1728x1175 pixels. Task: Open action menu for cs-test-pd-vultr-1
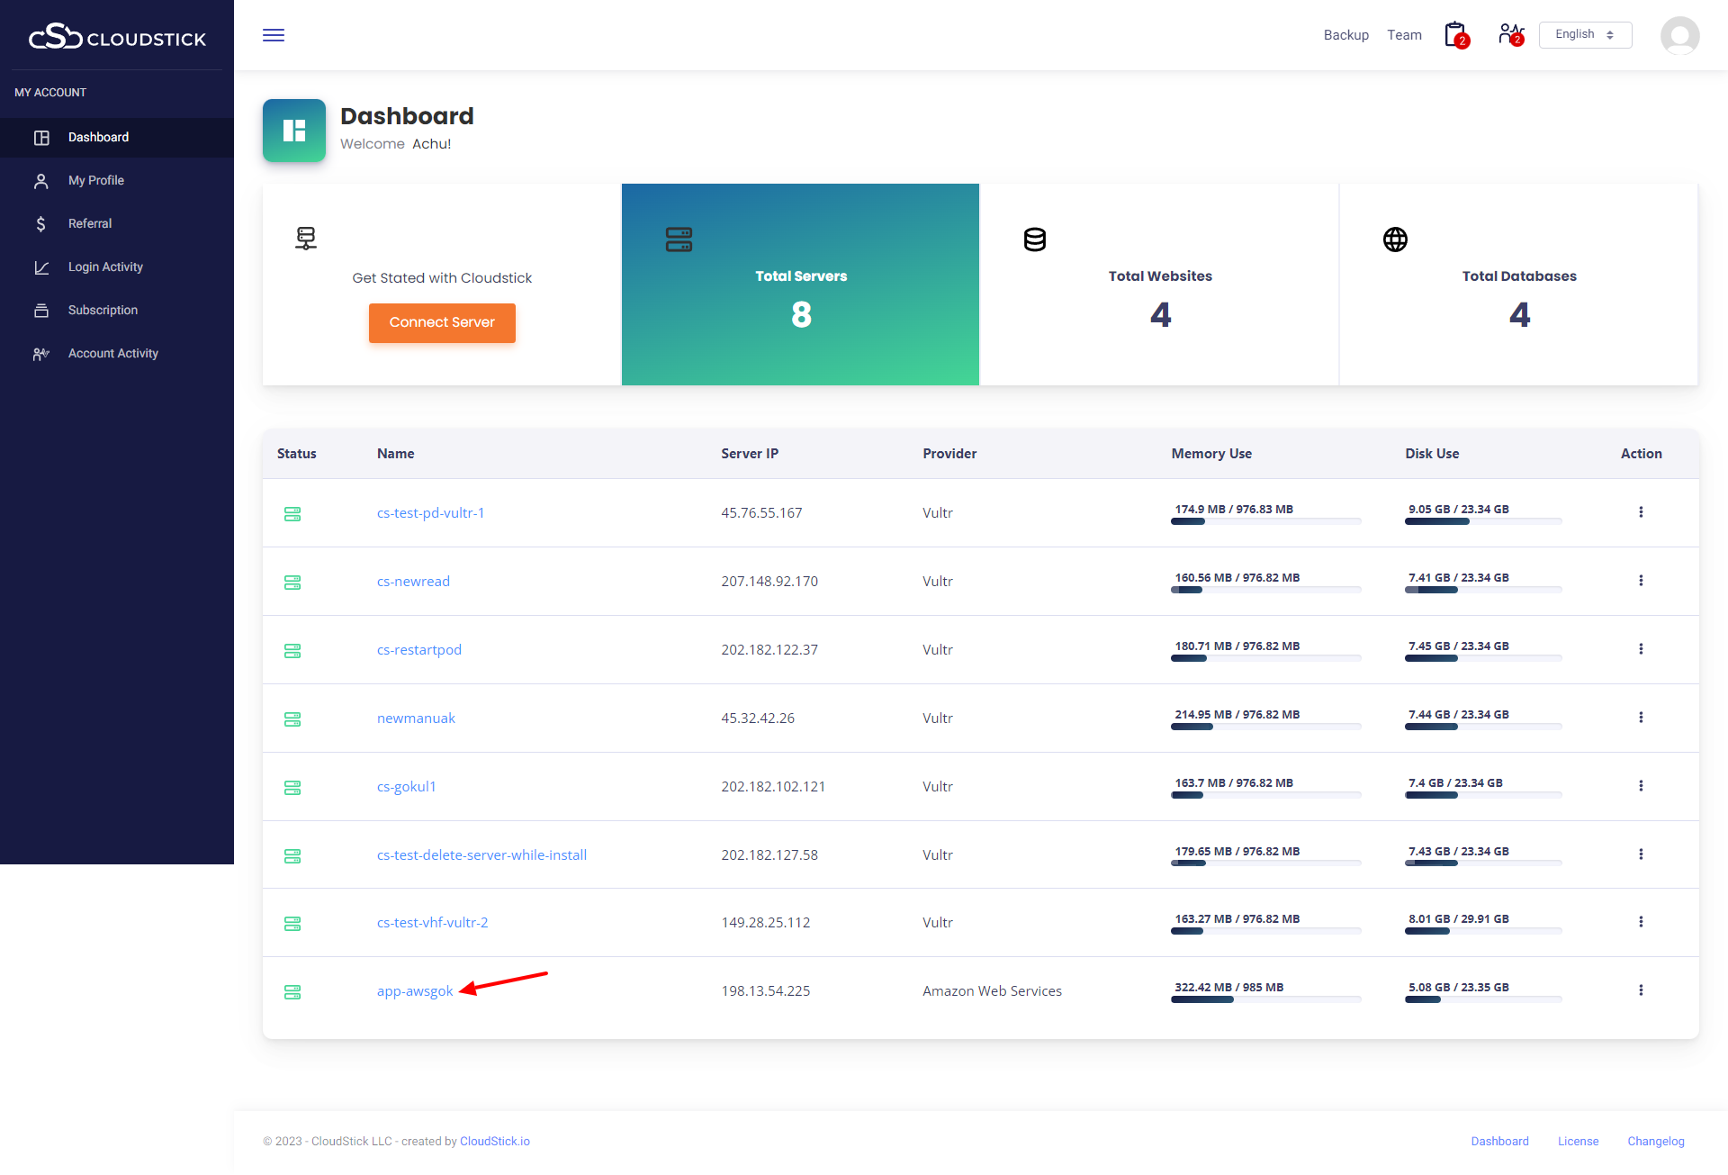click(1641, 512)
